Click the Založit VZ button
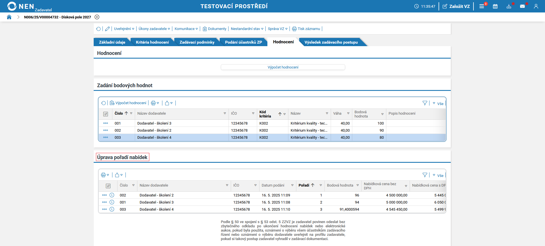This screenshot has width=545, height=246. coord(456,6)
